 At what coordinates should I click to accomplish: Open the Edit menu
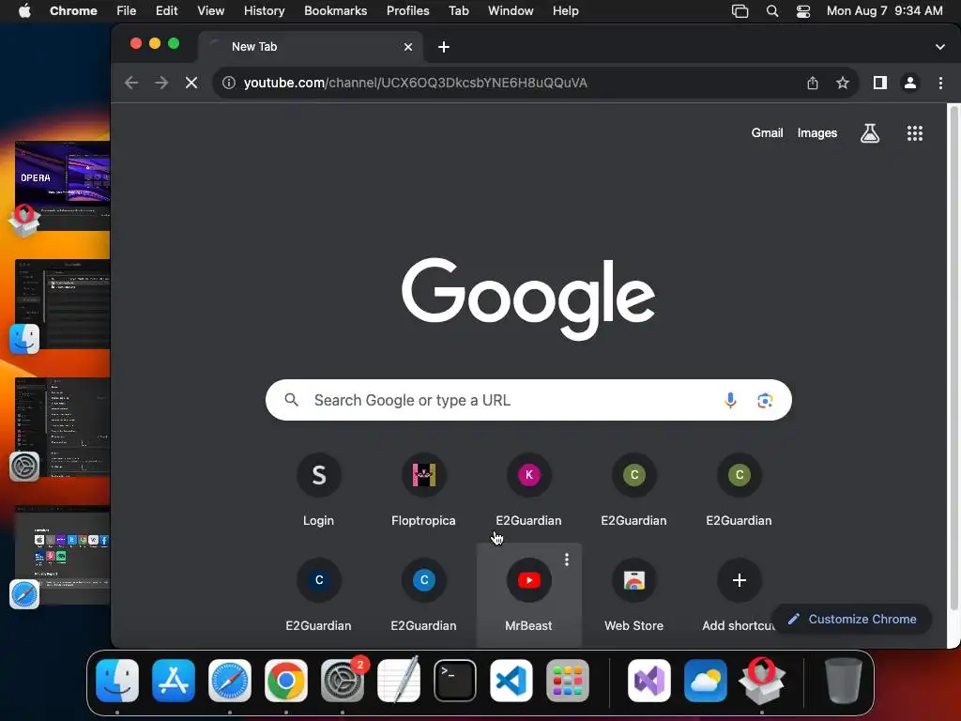(x=166, y=11)
